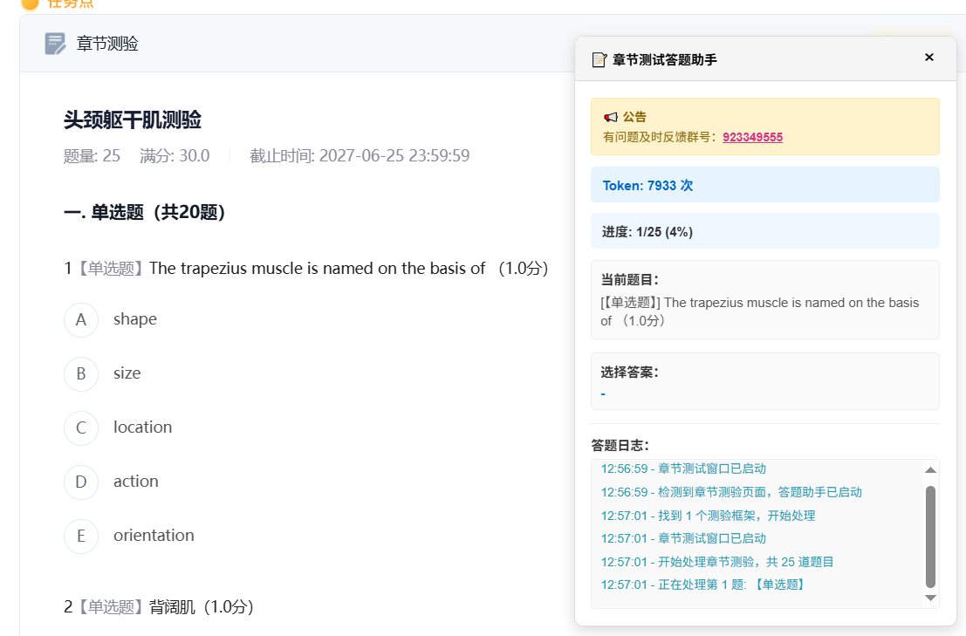Pick option D circle for action
The width and height of the screenshot is (966, 636).
(81, 482)
